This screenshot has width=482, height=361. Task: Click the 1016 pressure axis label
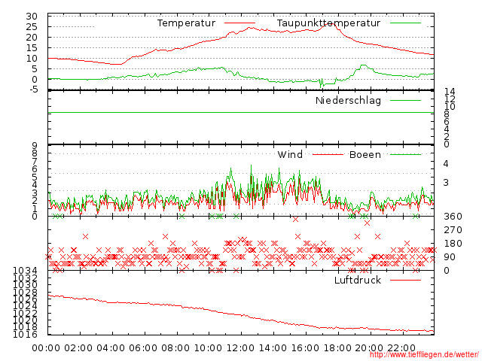[x=25, y=334]
